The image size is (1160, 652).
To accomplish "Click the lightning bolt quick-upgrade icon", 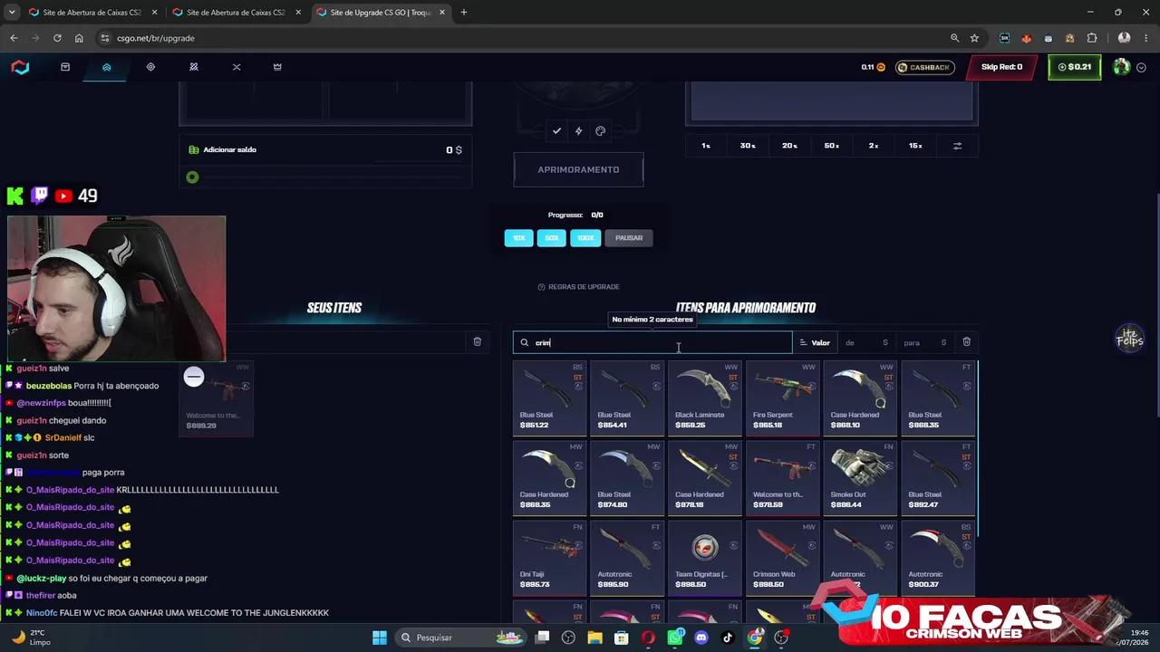I will 578,131.
